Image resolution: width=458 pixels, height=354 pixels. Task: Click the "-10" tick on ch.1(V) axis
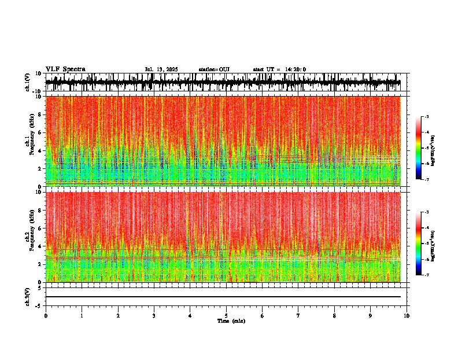pos(38,91)
